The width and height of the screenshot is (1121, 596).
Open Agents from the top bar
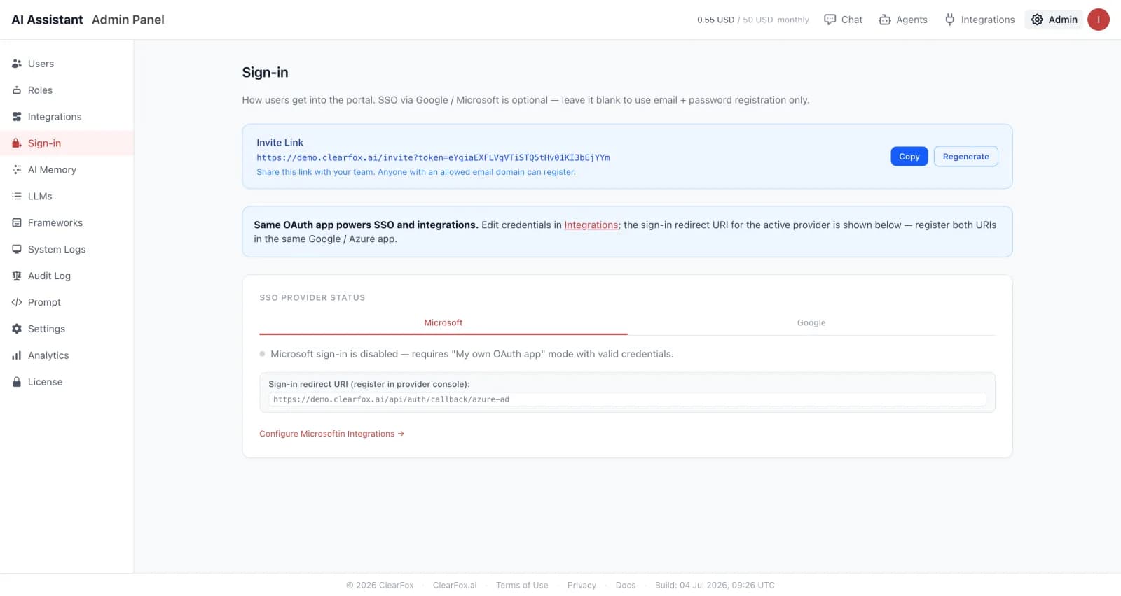[903, 20]
